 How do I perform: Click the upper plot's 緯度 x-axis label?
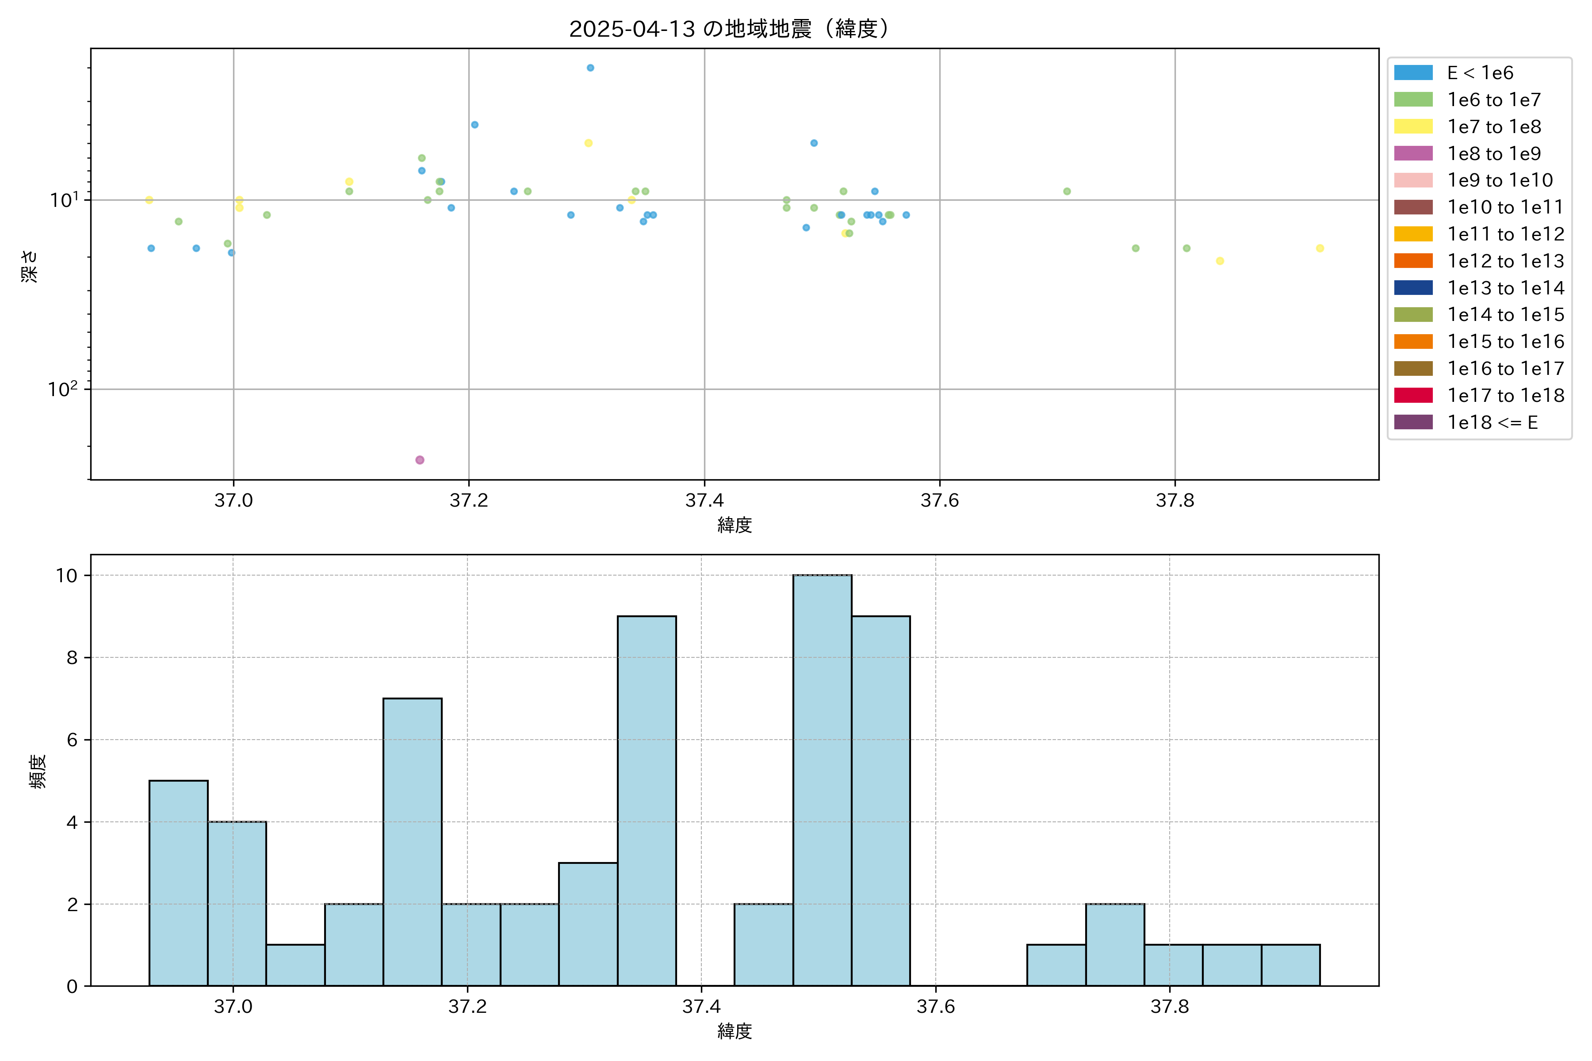(x=735, y=524)
